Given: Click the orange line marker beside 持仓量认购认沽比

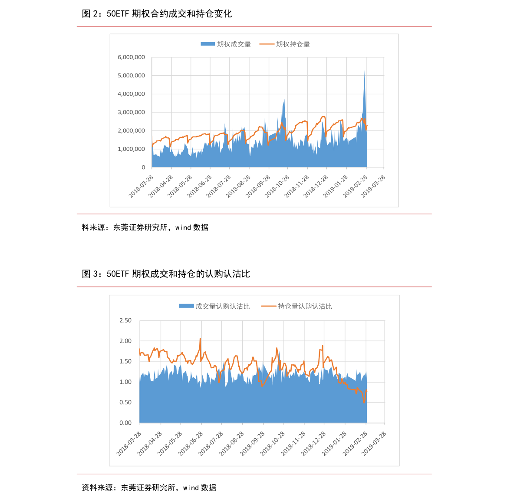Looking at the screenshot, I should pos(268,306).
